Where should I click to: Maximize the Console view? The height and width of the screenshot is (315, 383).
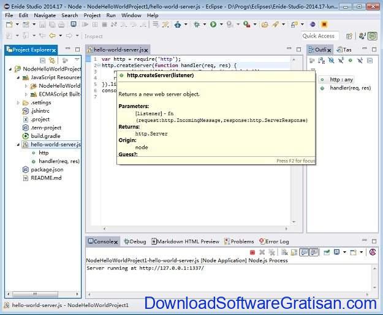[x=374, y=241]
